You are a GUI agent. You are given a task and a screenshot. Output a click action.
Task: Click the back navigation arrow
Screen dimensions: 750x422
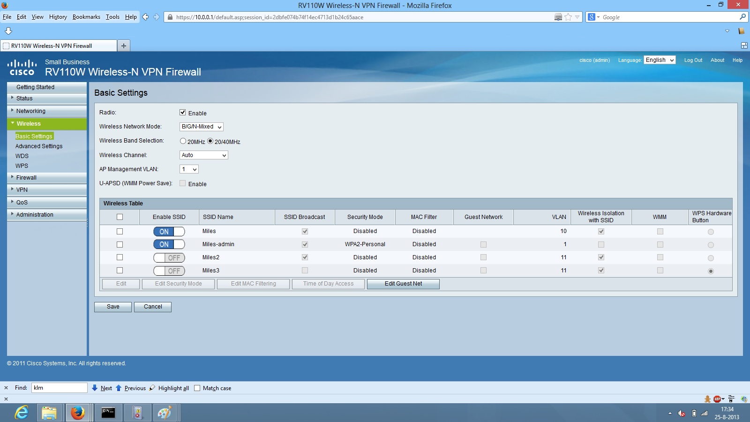(x=145, y=17)
